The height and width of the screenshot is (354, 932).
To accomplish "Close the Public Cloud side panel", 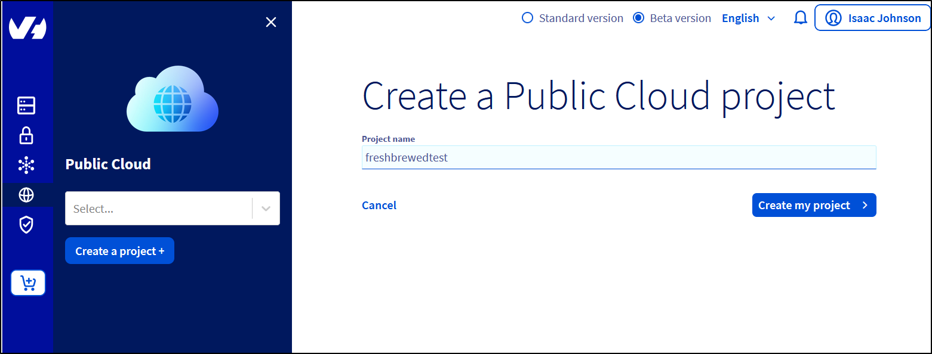I will coord(270,21).
